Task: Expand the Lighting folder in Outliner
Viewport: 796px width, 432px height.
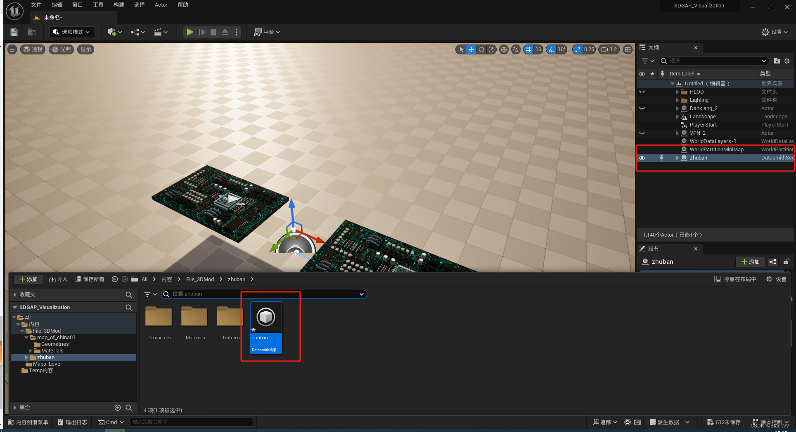Action: tap(678, 100)
